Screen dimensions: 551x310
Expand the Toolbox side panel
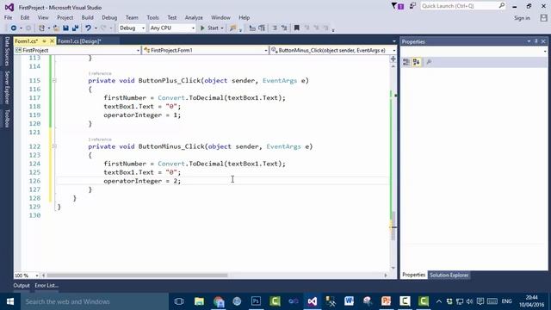tap(7, 119)
